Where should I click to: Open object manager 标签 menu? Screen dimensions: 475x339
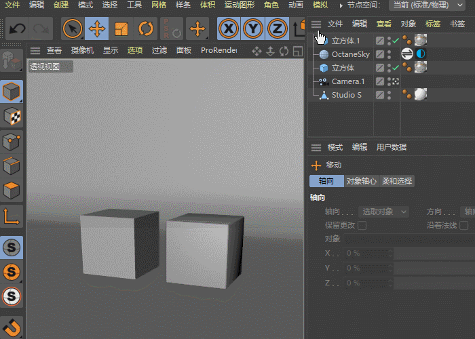433,24
